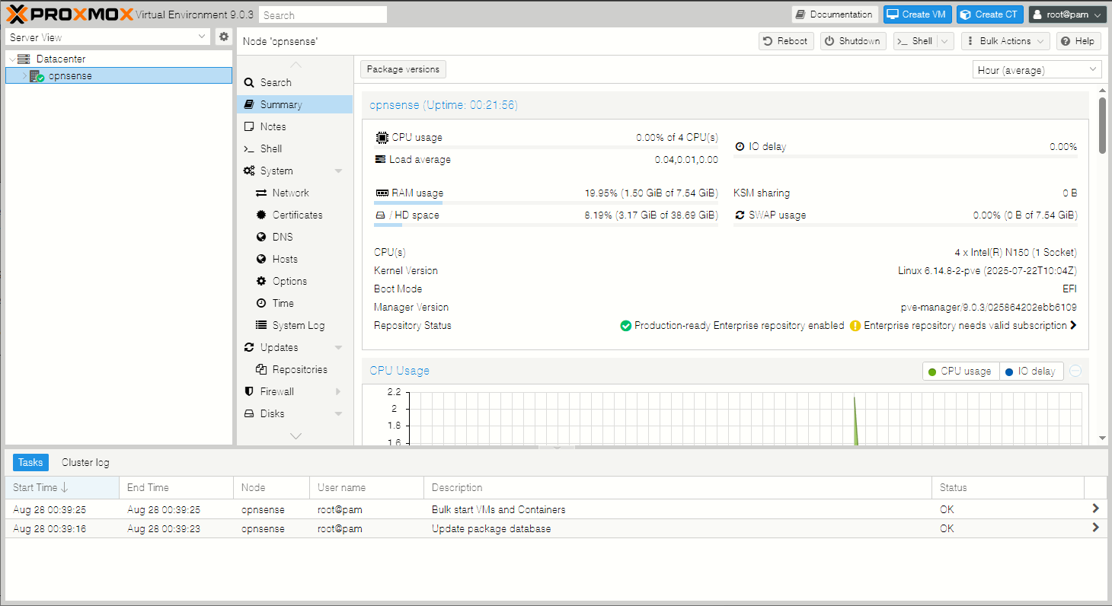Open the Server View gear settings icon
The width and height of the screenshot is (1112, 606).
(x=223, y=37)
